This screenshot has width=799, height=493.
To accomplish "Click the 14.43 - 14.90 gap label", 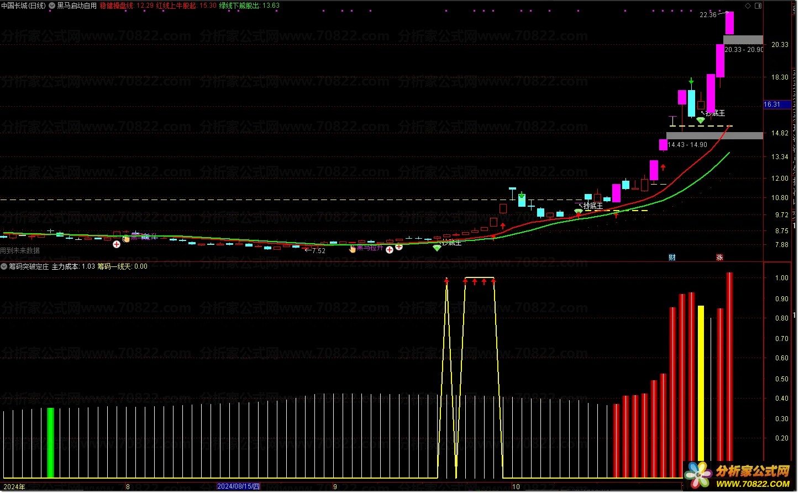I will (x=687, y=145).
